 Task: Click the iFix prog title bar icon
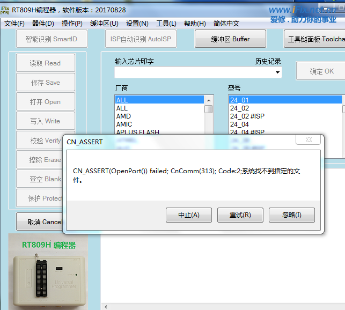[5, 10]
